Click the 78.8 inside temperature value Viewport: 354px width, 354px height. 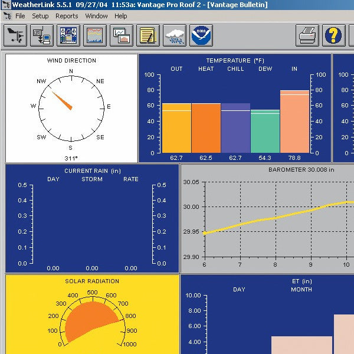point(294,158)
